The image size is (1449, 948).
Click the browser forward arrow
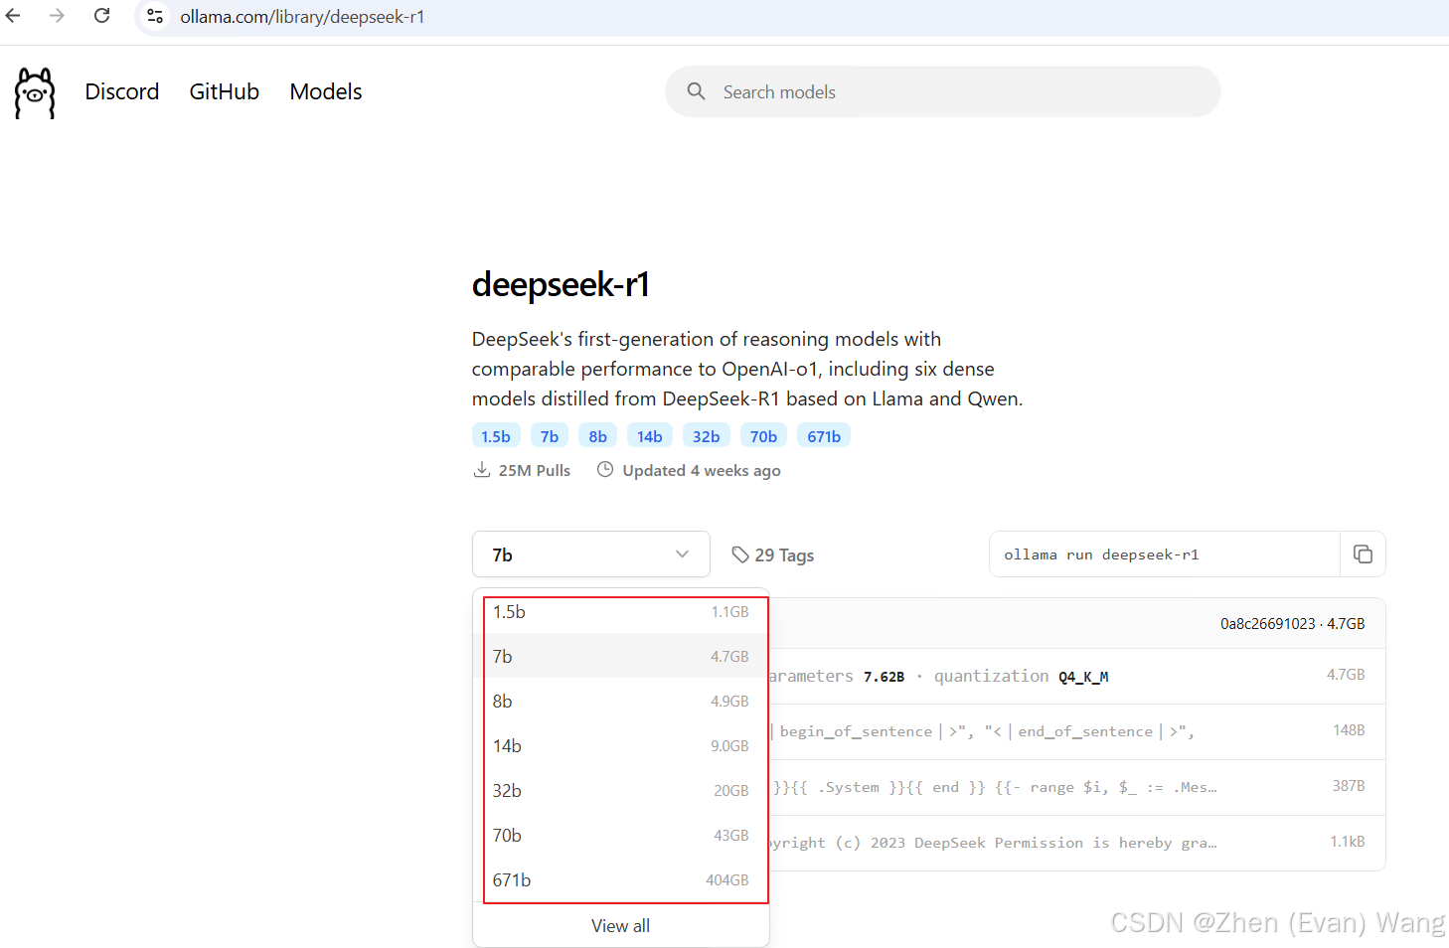tap(57, 16)
